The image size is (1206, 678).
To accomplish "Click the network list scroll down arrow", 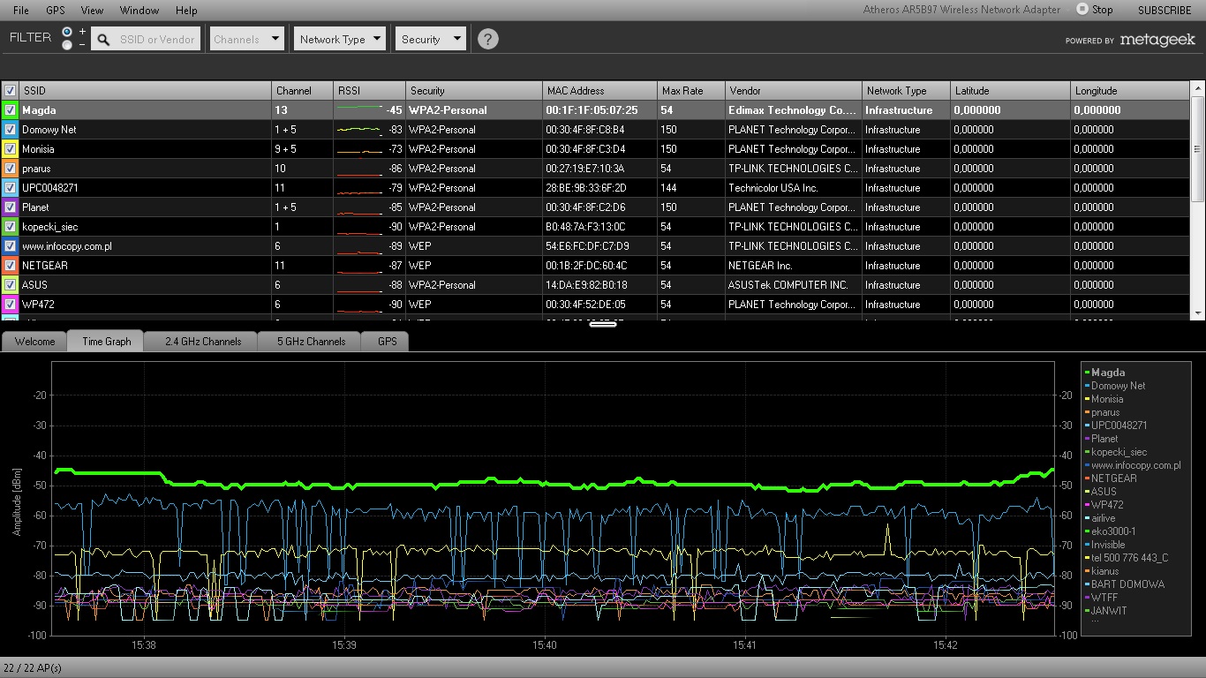I will coord(1197,313).
